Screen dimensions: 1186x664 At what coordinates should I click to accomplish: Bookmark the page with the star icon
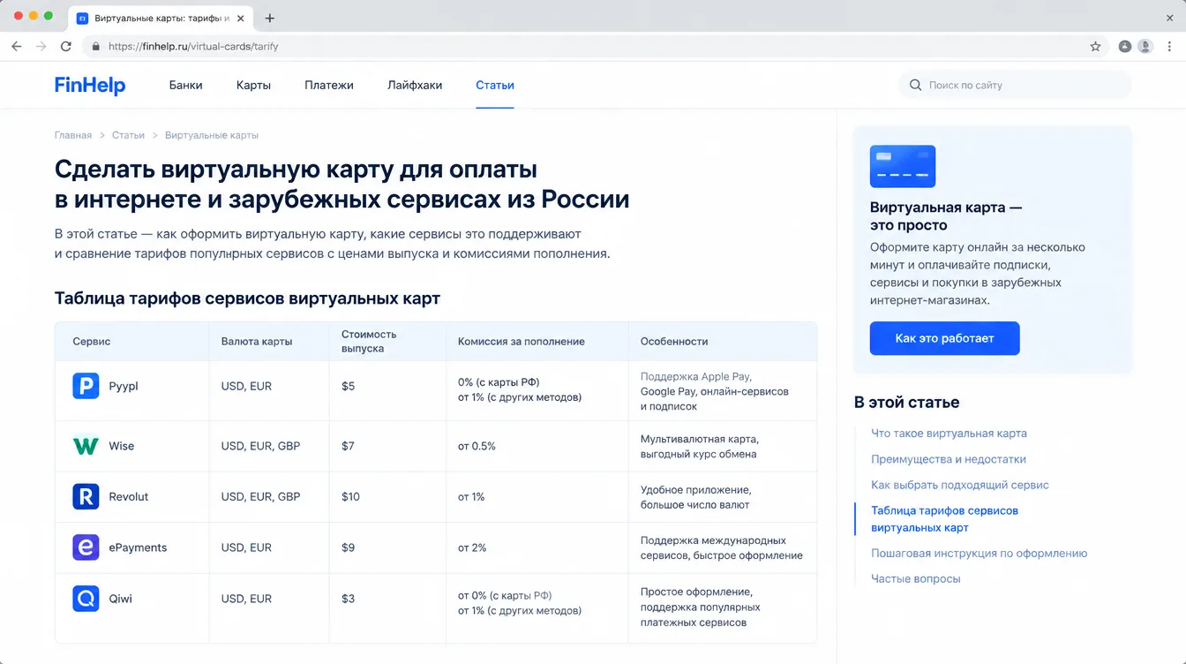coord(1095,46)
